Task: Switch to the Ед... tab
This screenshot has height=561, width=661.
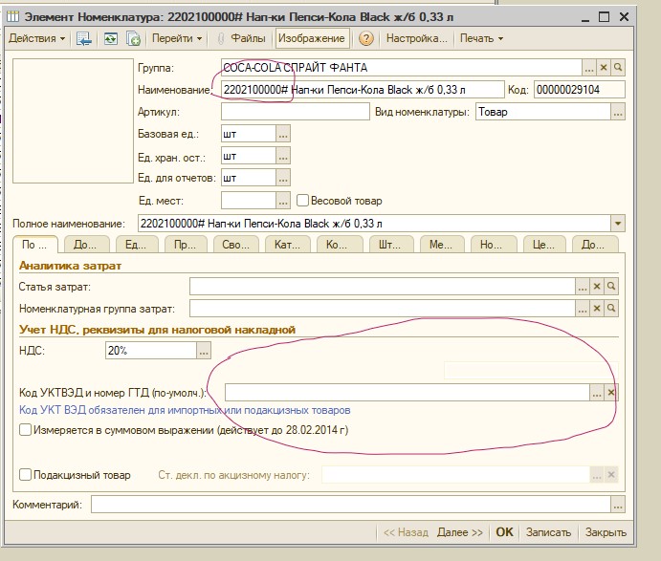Action: pos(135,245)
